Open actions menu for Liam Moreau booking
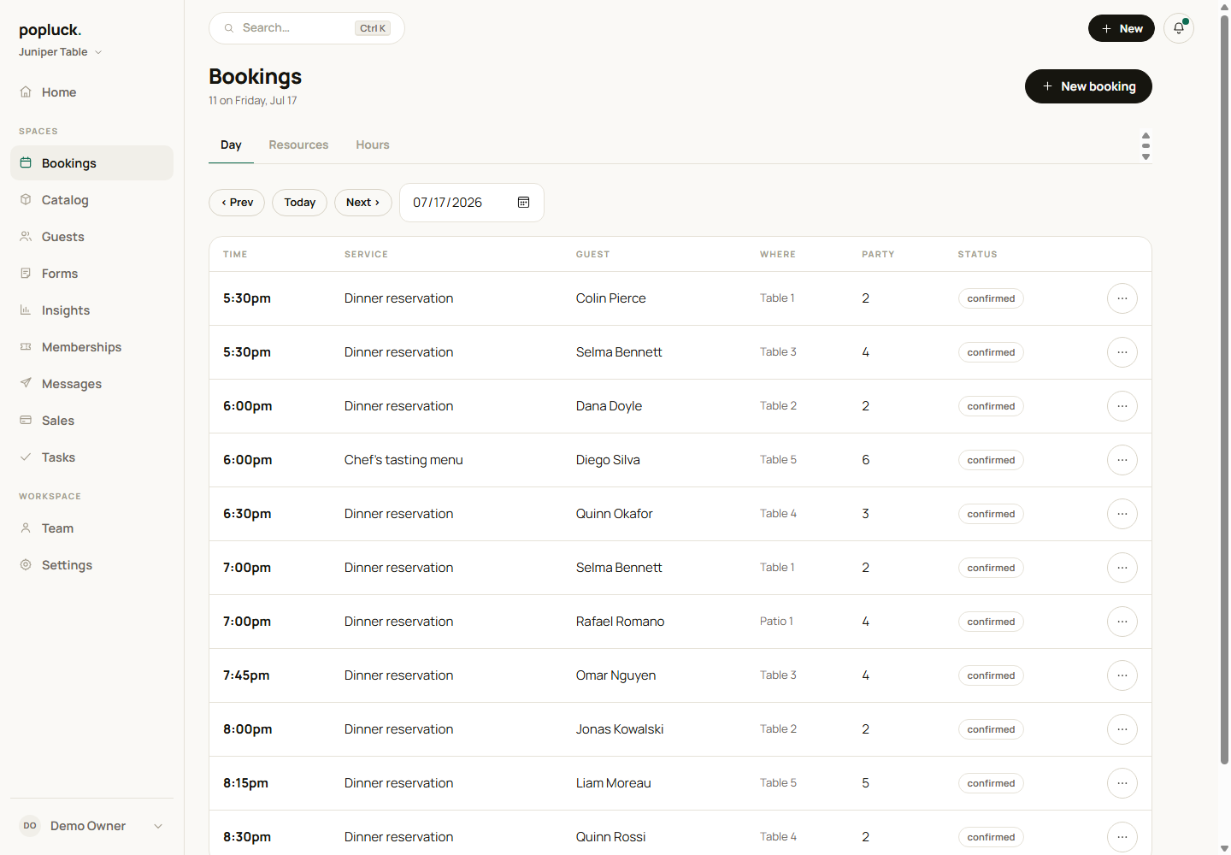 coord(1122,783)
